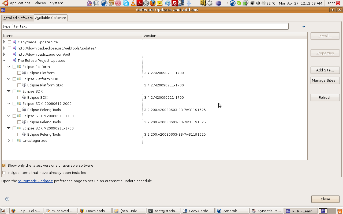Image resolution: width=343 pixels, height=214 pixels.
Task: Open the Last.fm launcher icon
Action: (118, 3)
